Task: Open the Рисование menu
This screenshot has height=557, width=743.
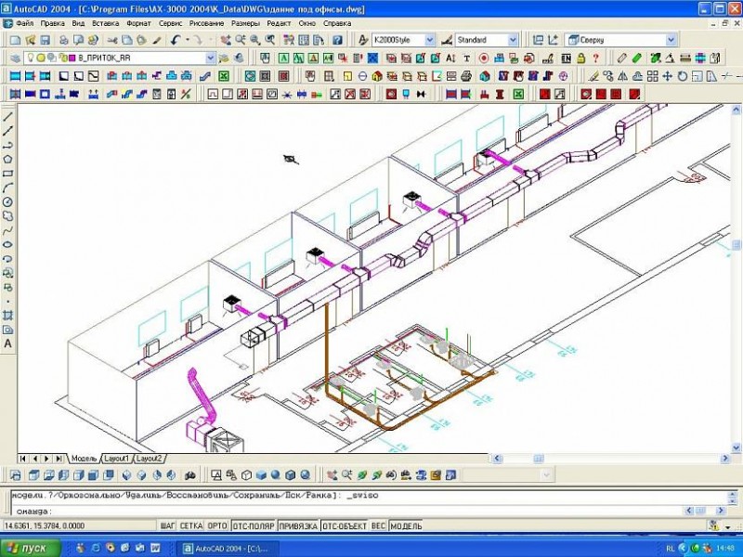Action: click(x=208, y=22)
